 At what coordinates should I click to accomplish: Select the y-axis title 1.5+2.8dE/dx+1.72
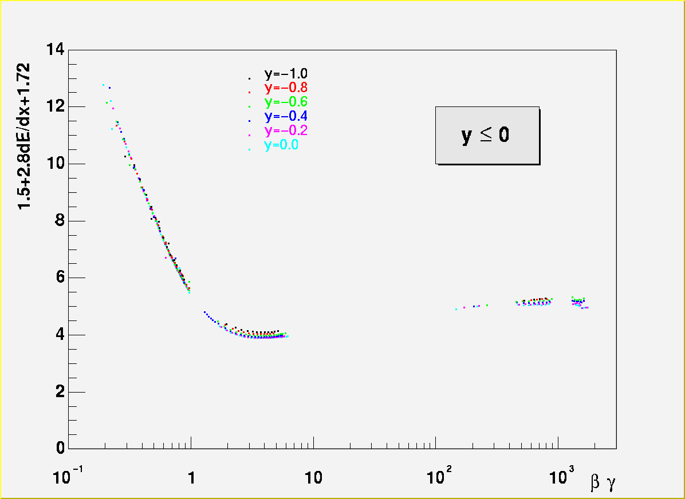(25, 136)
